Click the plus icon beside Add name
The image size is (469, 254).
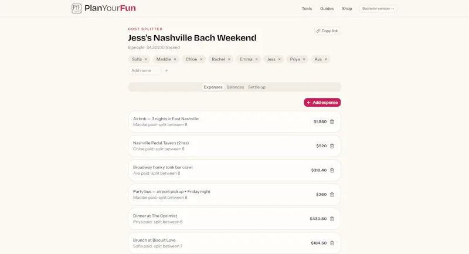pyautogui.click(x=166, y=70)
